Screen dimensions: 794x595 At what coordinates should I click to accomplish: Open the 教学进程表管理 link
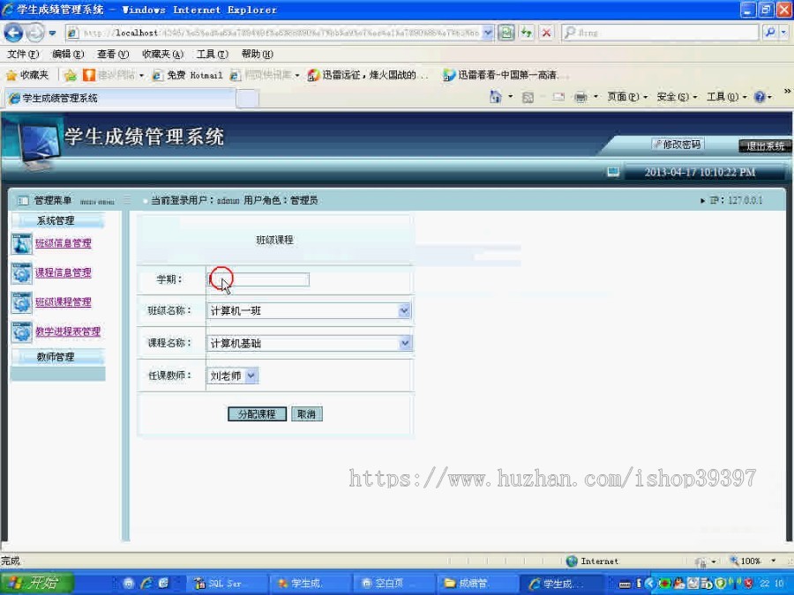(68, 331)
